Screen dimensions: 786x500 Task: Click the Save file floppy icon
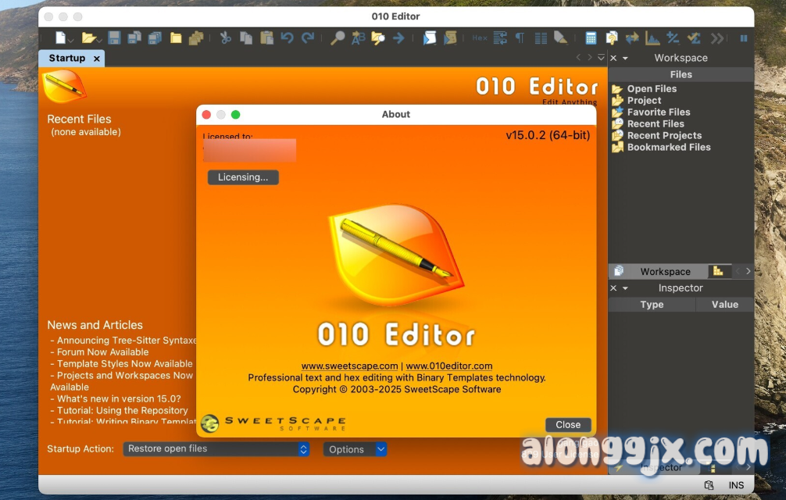coord(114,37)
